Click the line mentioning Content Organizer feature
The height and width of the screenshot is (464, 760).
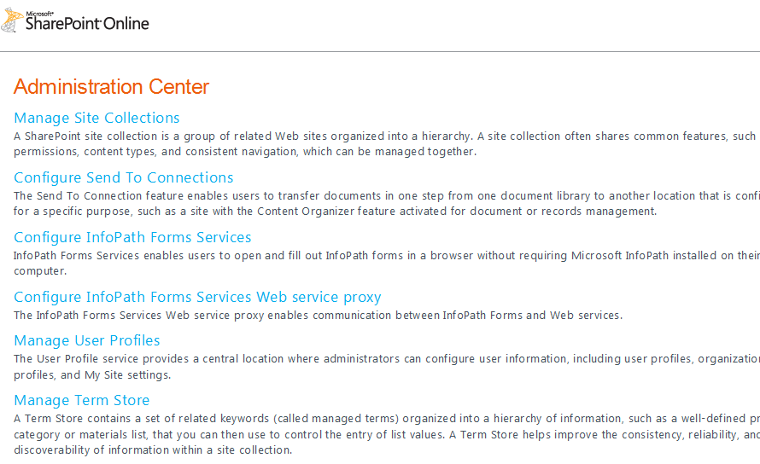pyautogui.click(x=335, y=212)
